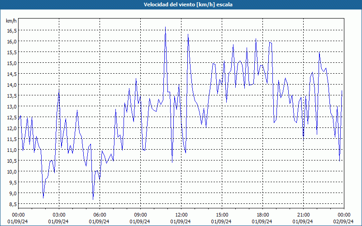Select the 12:00 time label
Screen dimensions: 362x226
pos(181,215)
